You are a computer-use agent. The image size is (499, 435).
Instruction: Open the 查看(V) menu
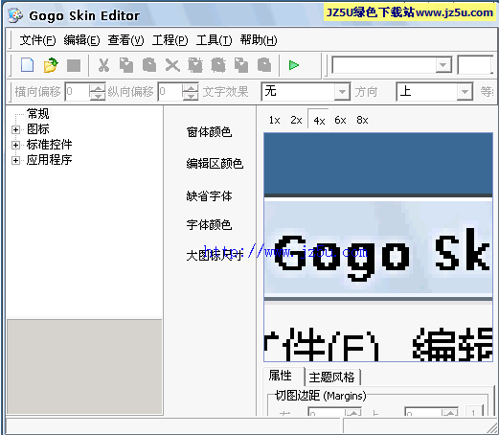tap(125, 40)
